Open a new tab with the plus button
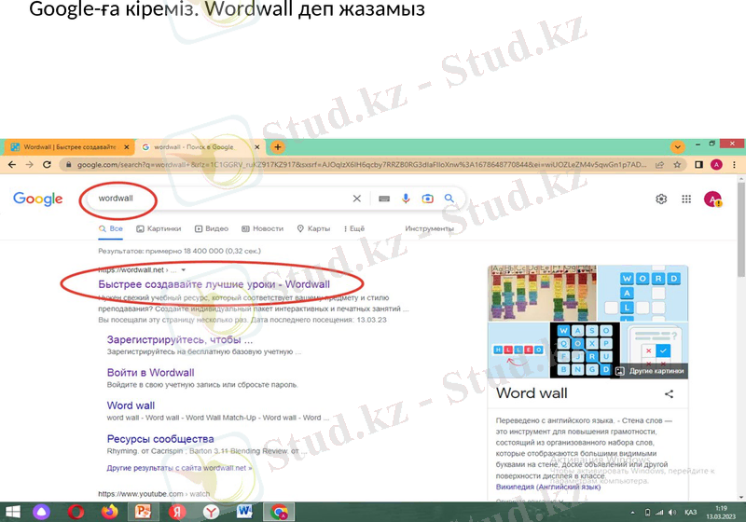This screenshot has width=746, height=522. [x=278, y=147]
